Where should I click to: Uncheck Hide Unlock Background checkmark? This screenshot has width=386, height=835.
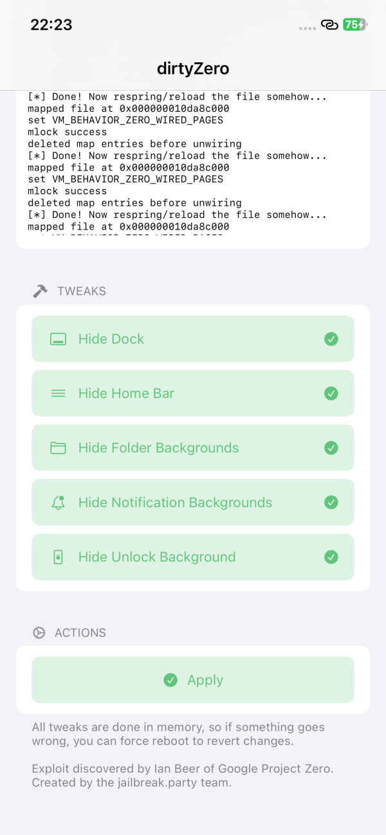[331, 557]
